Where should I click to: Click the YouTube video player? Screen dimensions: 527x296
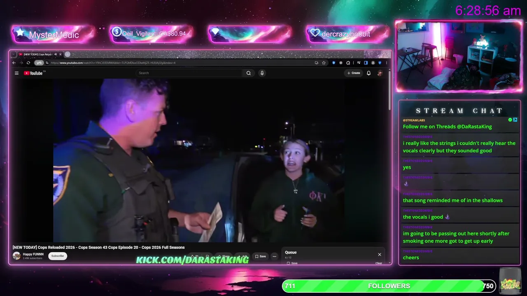(199, 160)
